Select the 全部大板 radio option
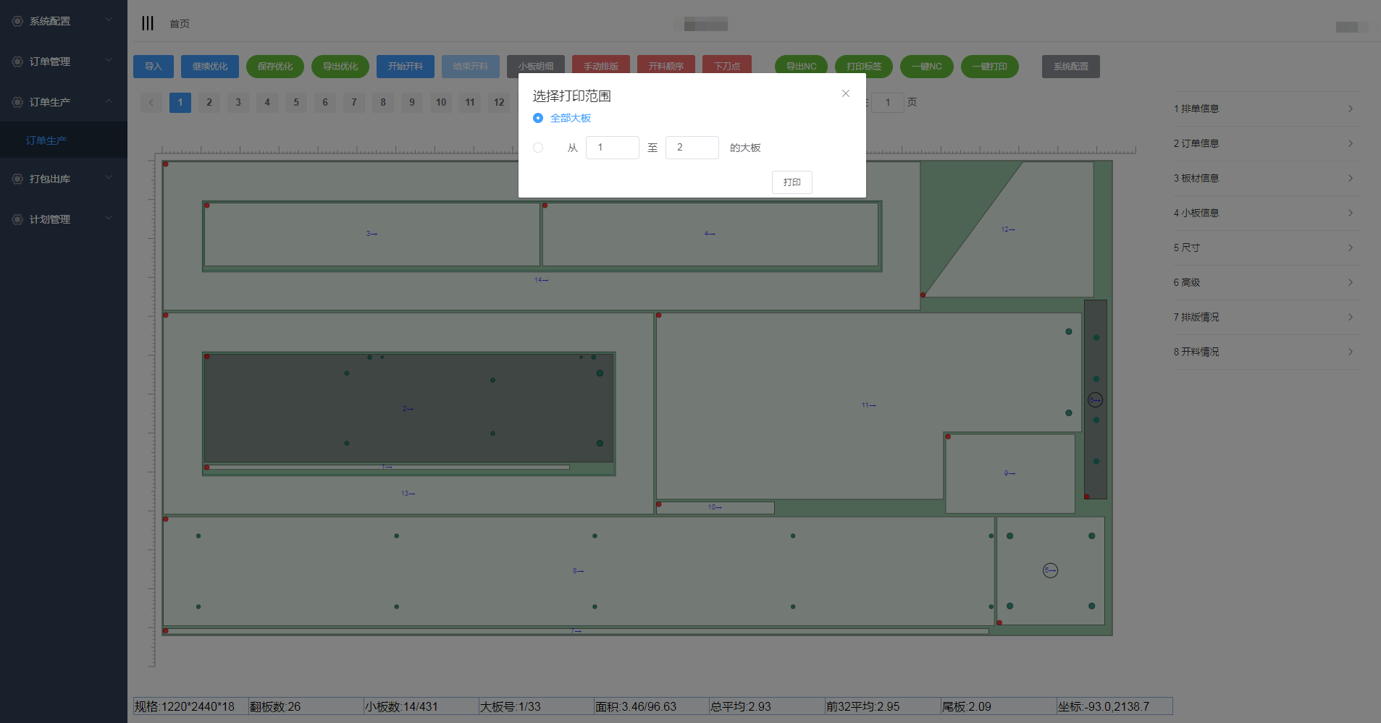Screen dimensions: 1381x723 (x=538, y=118)
